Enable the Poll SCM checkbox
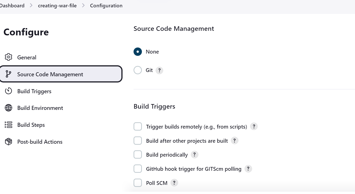The height and width of the screenshot is (194, 355). [138, 183]
